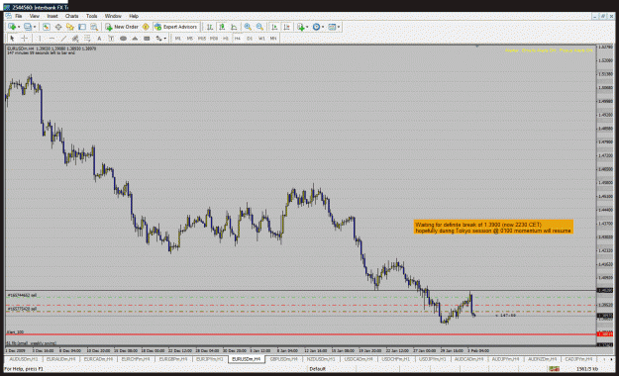Screen dimensions: 619x376
Task: Select the vertical line drawing tool
Action: (40, 39)
